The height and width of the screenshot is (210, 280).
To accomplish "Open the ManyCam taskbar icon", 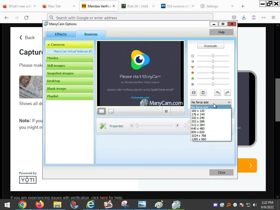I will tap(176, 205).
